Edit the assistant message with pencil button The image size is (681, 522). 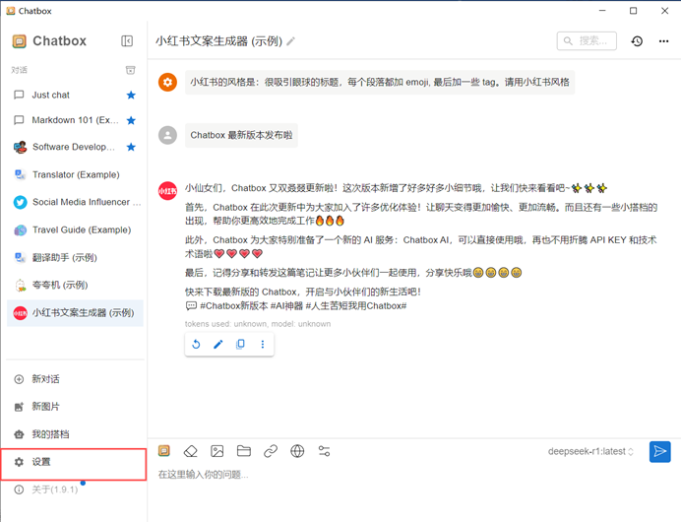218,345
